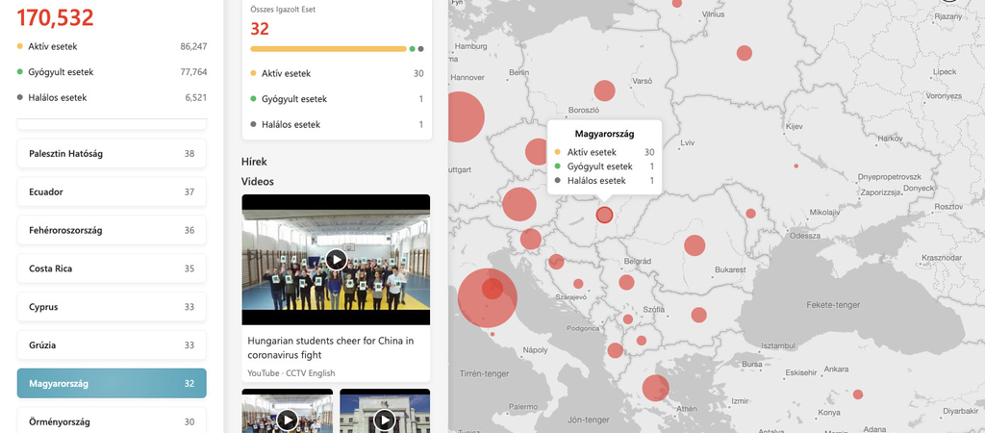Click the global active cases value 86,247

coord(193,46)
